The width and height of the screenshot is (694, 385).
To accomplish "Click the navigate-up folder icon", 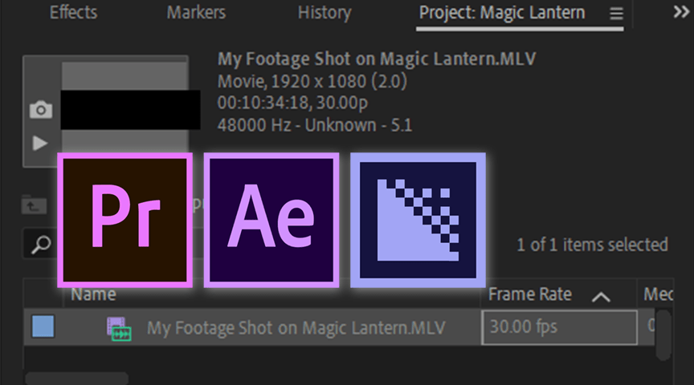I will 33,206.
